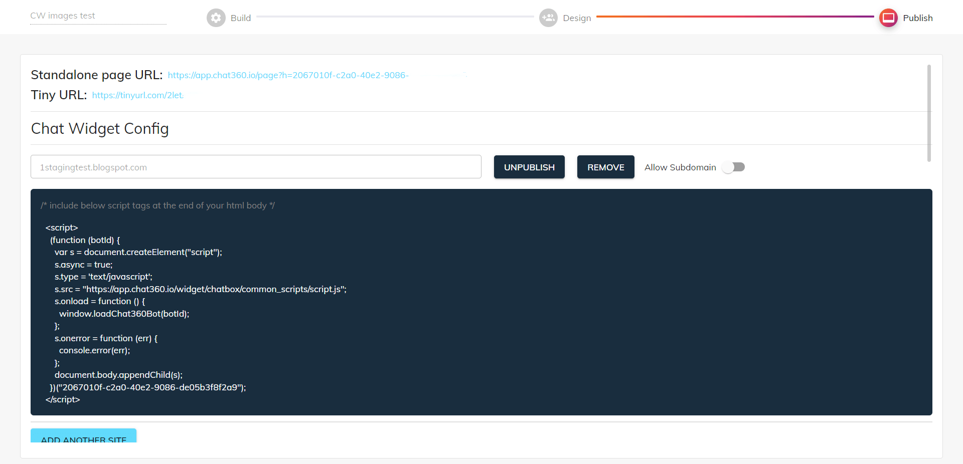Go to the Design step label
The height and width of the screenshot is (464, 963).
pyautogui.click(x=577, y=18)
